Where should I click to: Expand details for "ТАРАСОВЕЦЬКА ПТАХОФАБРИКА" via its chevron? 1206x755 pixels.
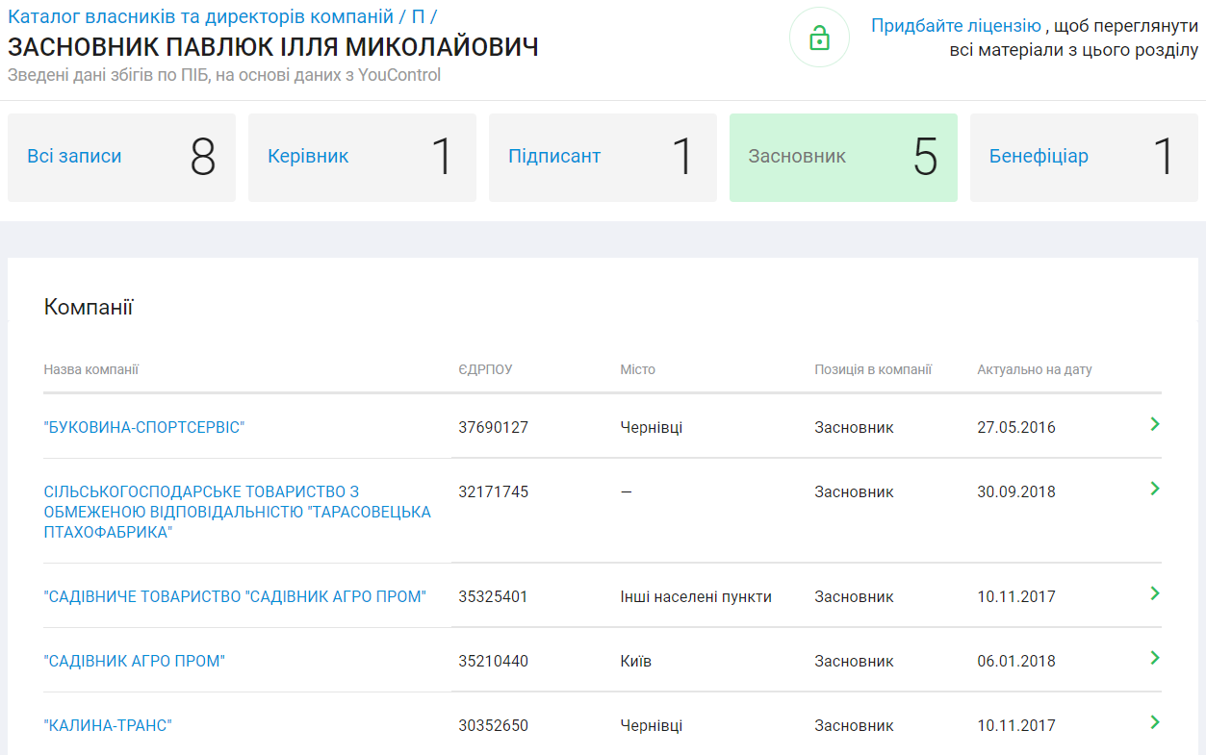click(1154, 488)
